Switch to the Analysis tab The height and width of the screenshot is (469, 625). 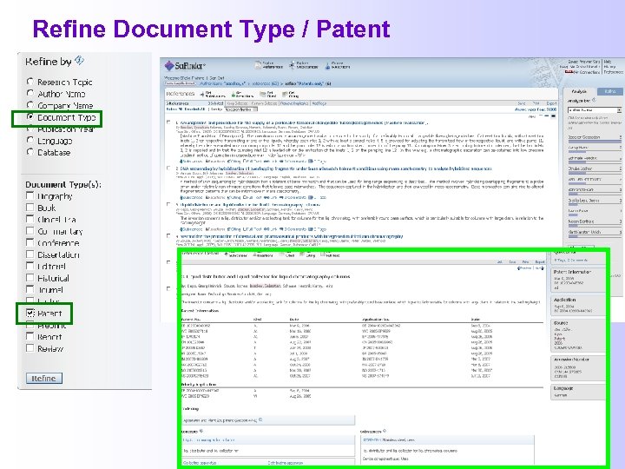(580, 91)
